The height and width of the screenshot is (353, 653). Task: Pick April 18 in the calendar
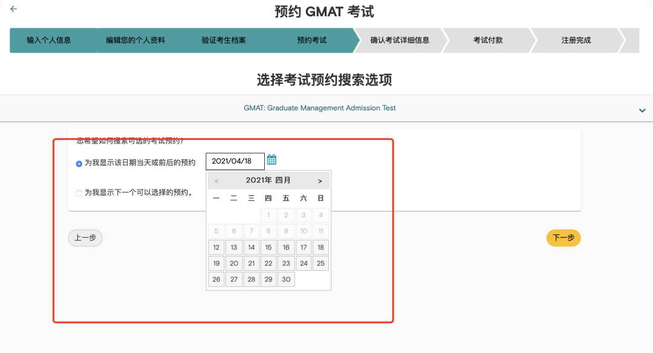click(320, 247)
